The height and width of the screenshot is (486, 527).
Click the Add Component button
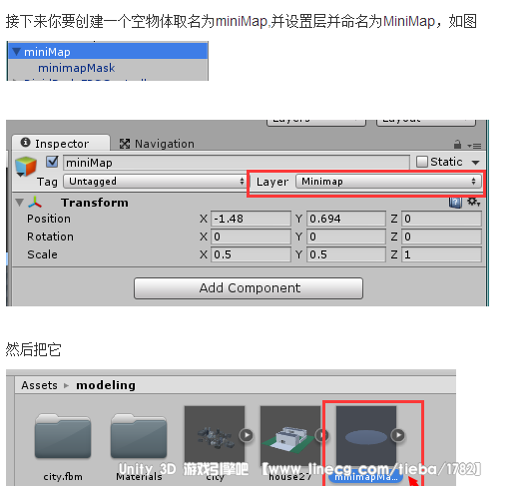click(249, 288)
